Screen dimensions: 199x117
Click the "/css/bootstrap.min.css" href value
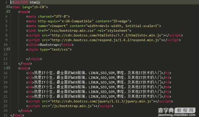point(72,31)
